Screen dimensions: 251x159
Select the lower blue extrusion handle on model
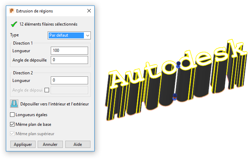pyautogui.click(x=175, y=97)
